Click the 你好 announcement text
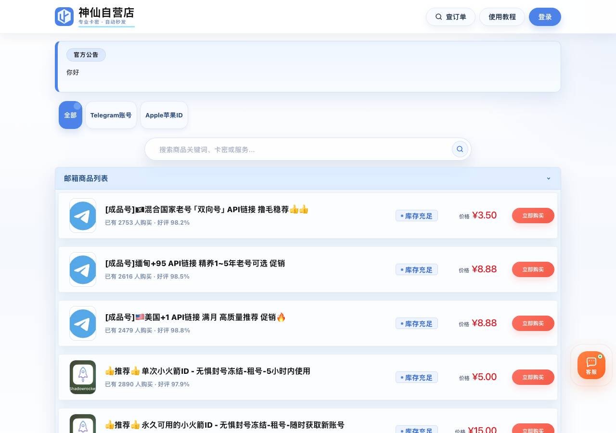The height and width of the screenshot is (433, 616). 73,72
